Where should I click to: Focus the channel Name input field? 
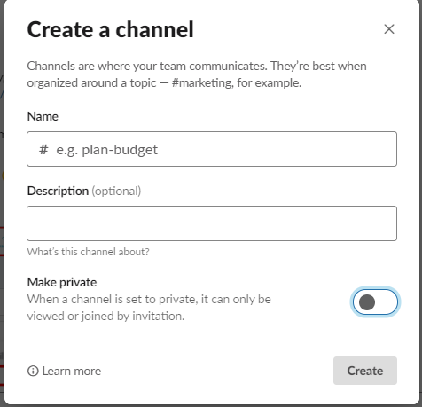pos(212,149)
